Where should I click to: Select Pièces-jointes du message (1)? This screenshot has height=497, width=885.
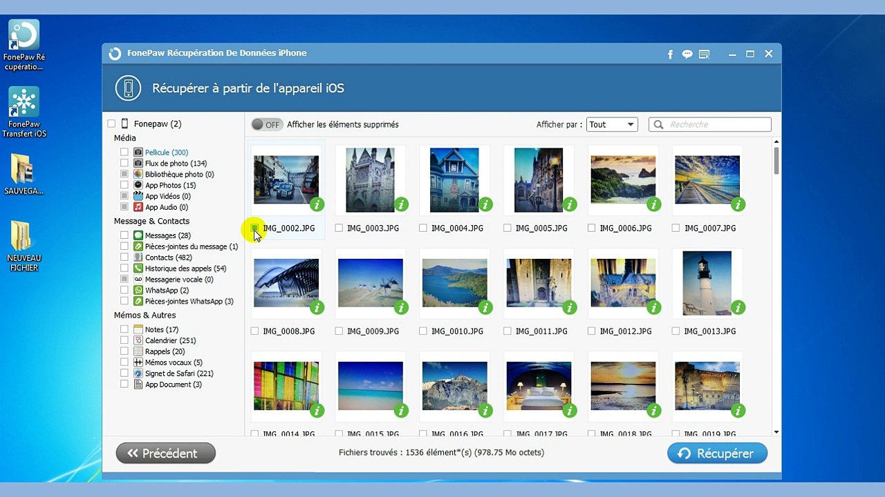click(x=192, y=246)
